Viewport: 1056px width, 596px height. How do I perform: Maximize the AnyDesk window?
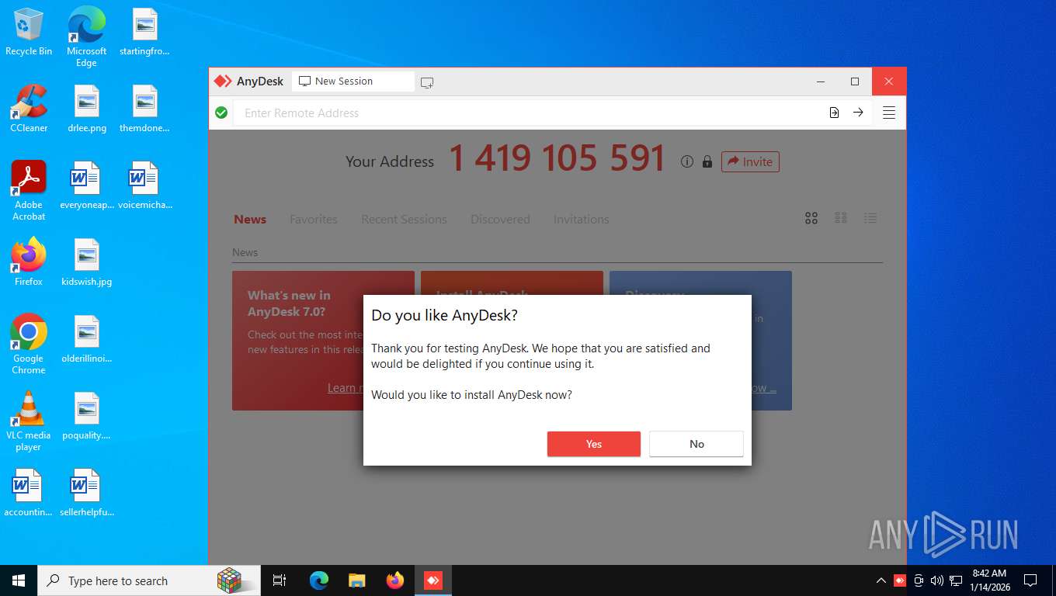(855, 81)
